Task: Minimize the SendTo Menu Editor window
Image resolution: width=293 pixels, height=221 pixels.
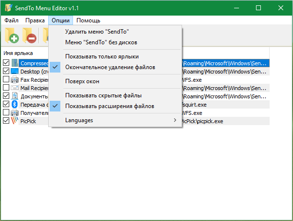Action: click(237, 8)
